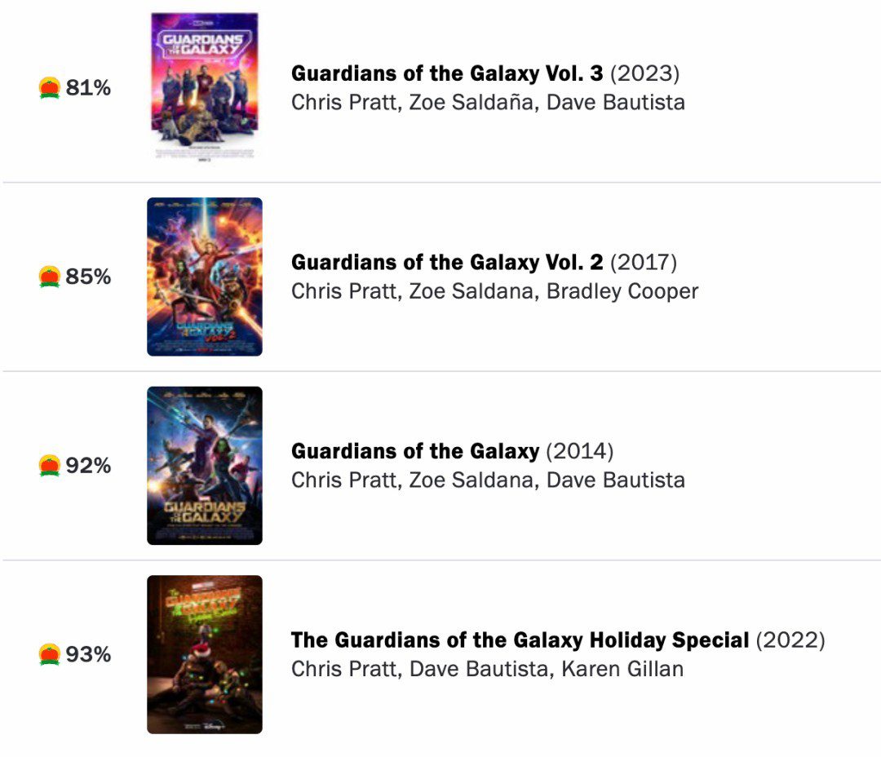Open The Guardians of the Galaxy Holiday Special title
The height and width of the screenshot is (757, 881).
[520, 640]
